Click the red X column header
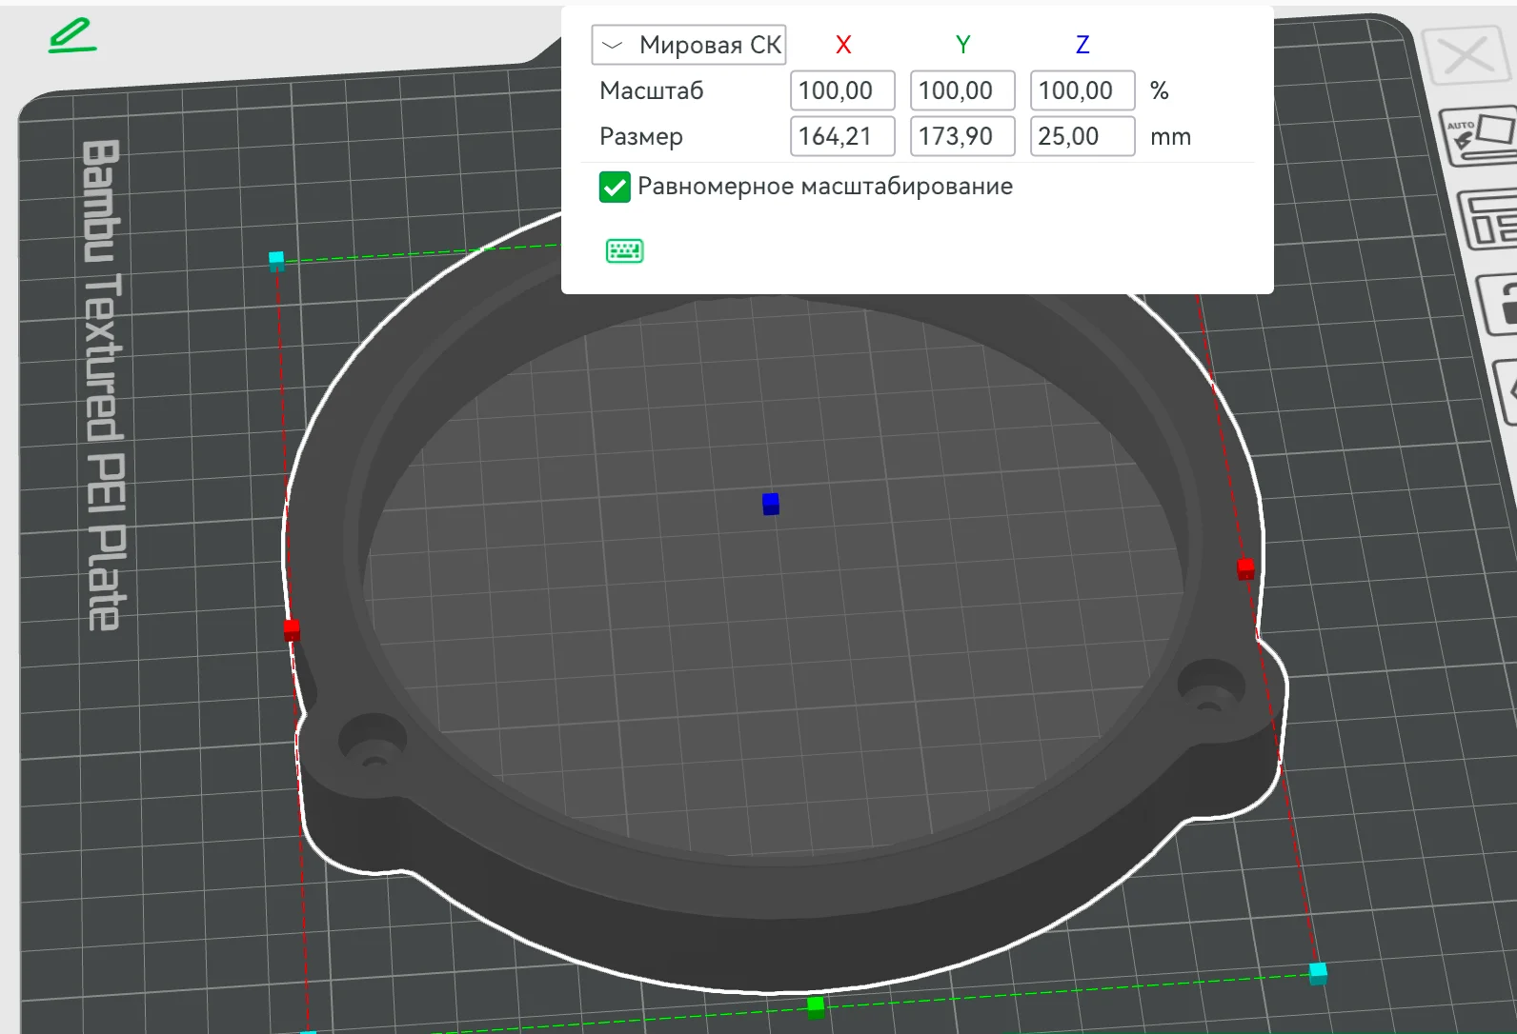1517x1034 pixels. tap(843, 45)
